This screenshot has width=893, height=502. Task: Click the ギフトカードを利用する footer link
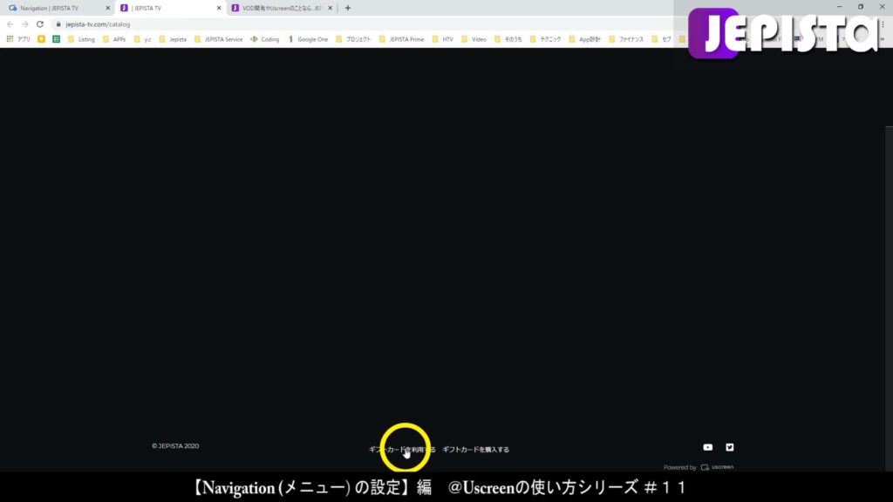coord(403,448)
